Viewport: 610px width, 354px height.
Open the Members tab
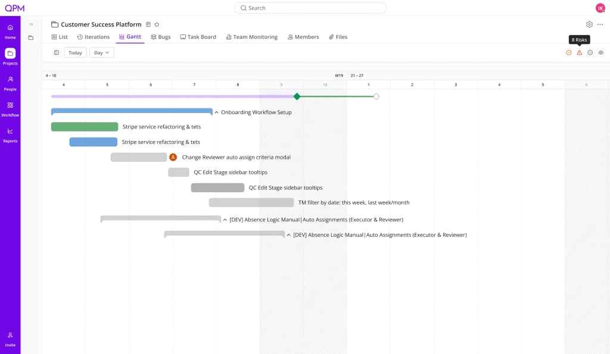(303, 37)
